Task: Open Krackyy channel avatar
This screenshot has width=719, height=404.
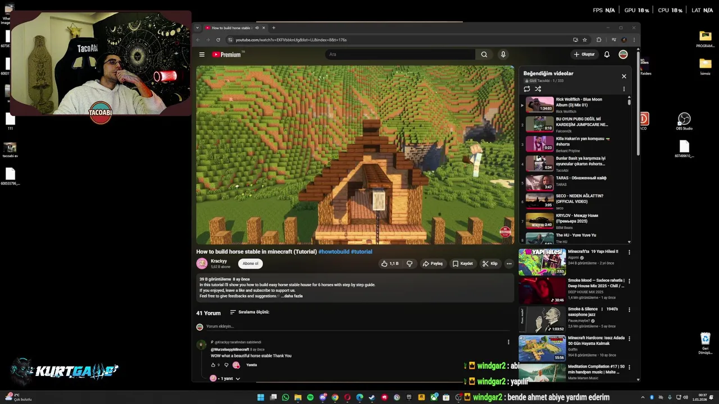Action: (202, 263)
